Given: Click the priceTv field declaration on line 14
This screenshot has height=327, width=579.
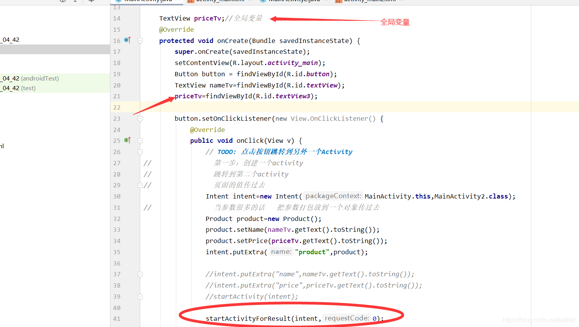Looking at the screenshot, I should coord(208,18).
